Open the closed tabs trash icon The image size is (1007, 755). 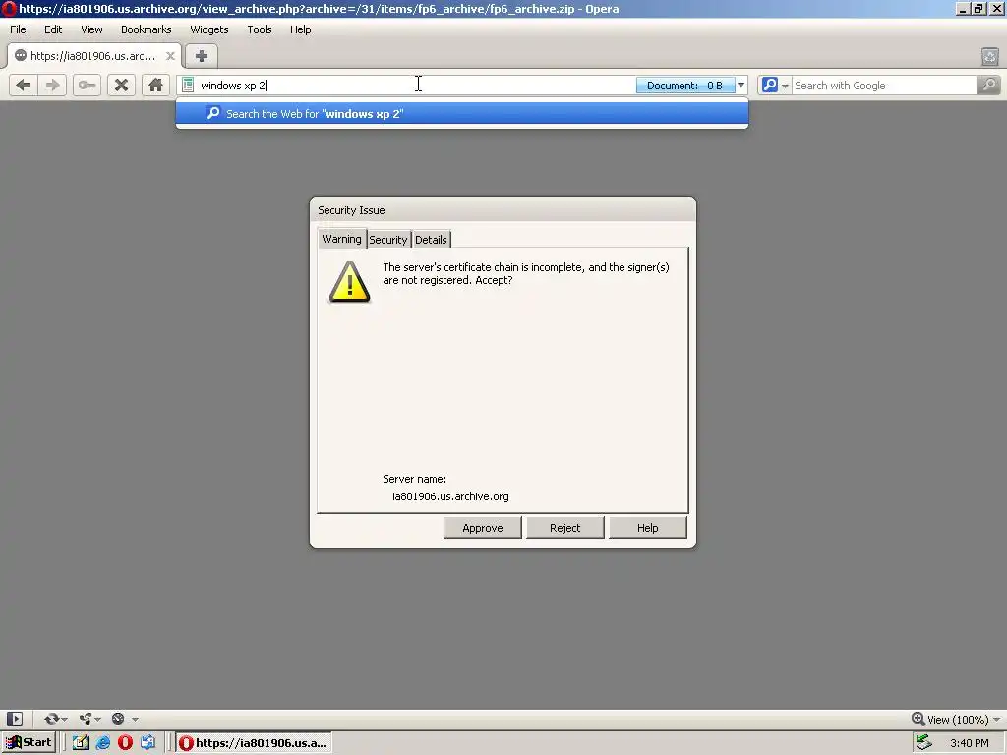point(989,56)
